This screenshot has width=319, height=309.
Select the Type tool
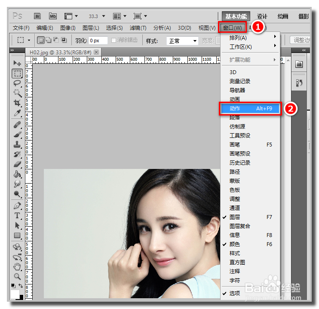tap(17, 215)
